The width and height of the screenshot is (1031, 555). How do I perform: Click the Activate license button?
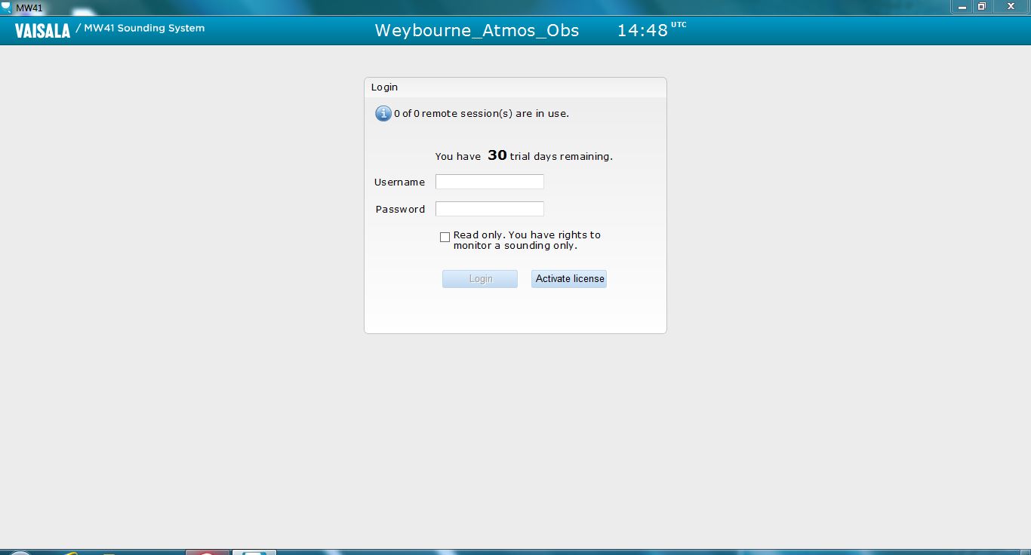coord(569,279)
